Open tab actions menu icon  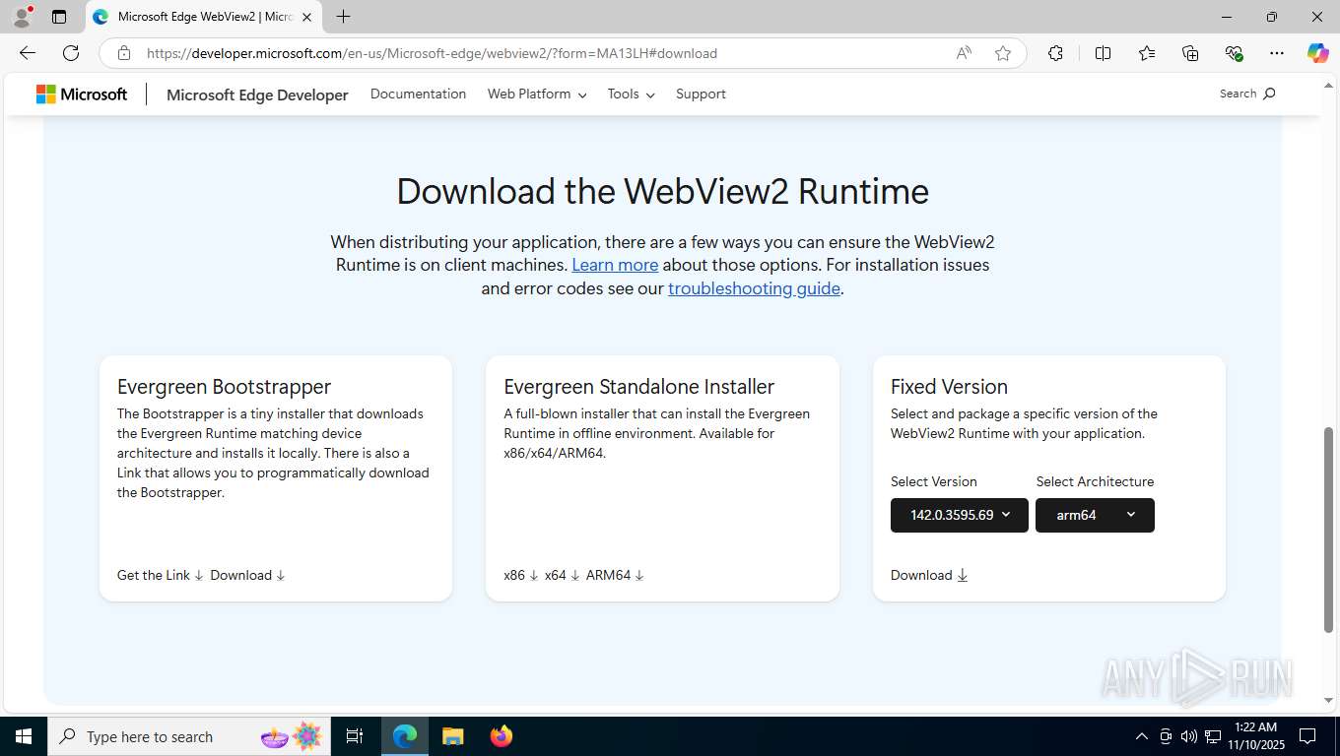(x=59, y=17)
